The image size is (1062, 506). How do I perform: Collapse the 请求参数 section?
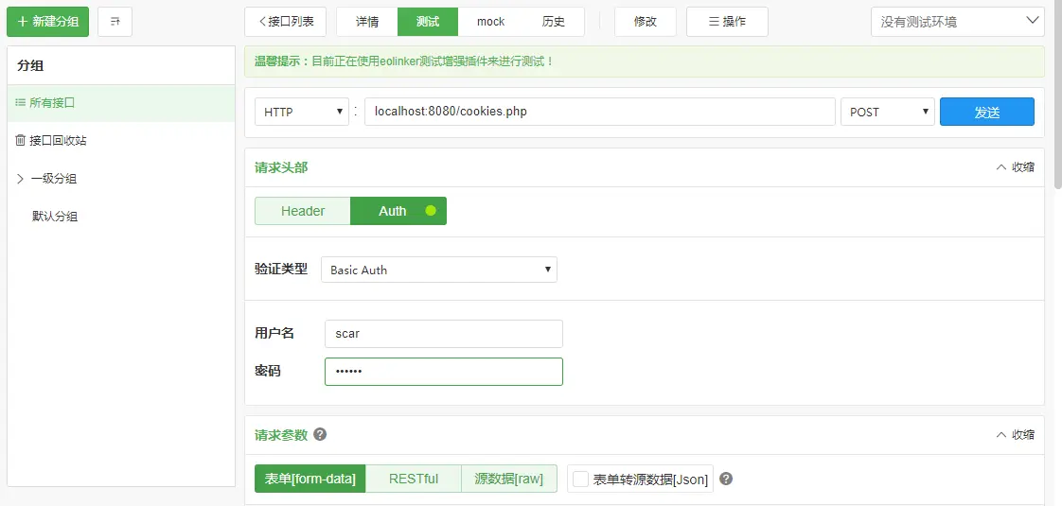pos(1015,434)
